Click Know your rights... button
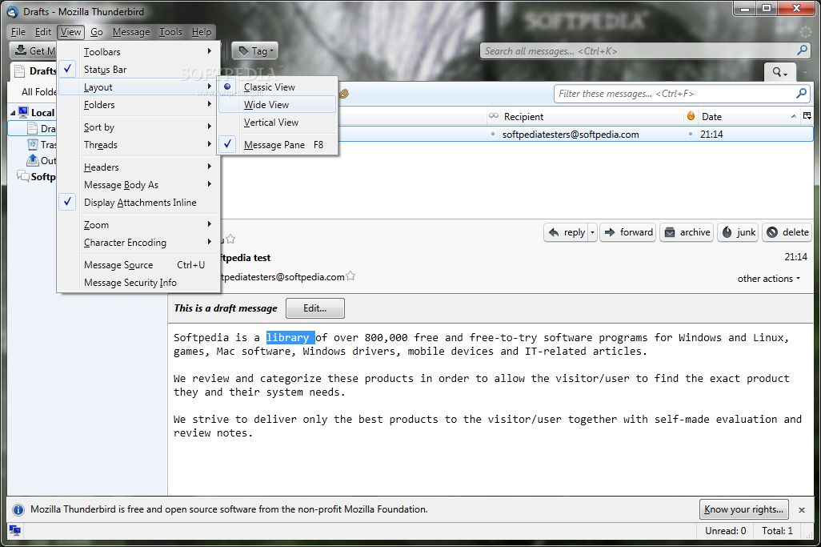Screen dimensions: 821x547 pyautogui.click(x=744, y=509)
